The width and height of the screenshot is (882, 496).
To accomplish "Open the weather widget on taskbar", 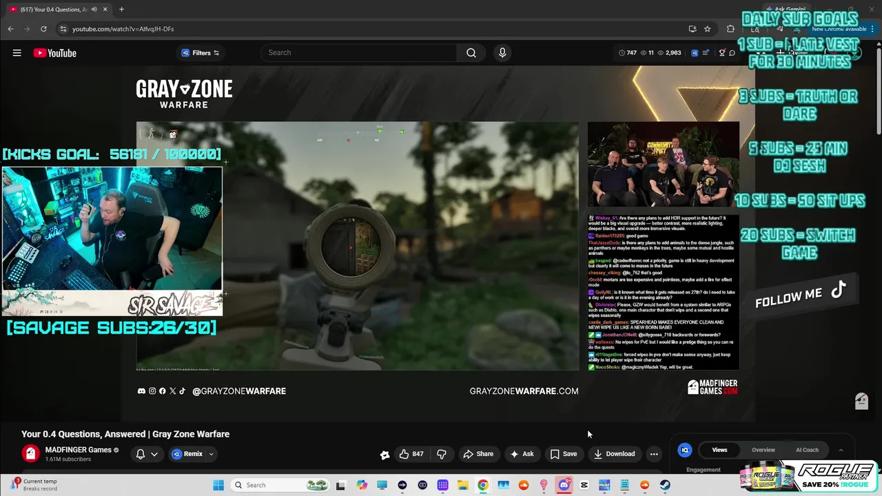I will [x=34, y=484].
